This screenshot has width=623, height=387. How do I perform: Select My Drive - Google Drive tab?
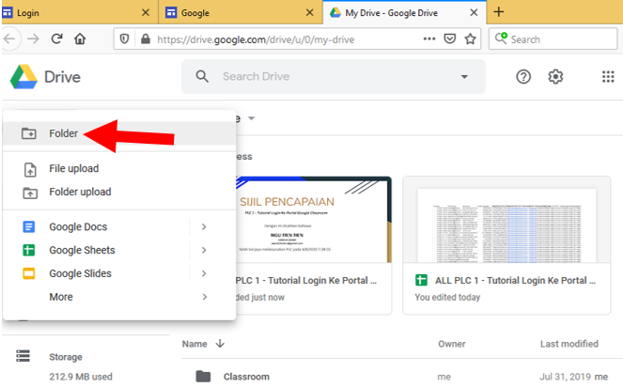[x=404, y=12]
